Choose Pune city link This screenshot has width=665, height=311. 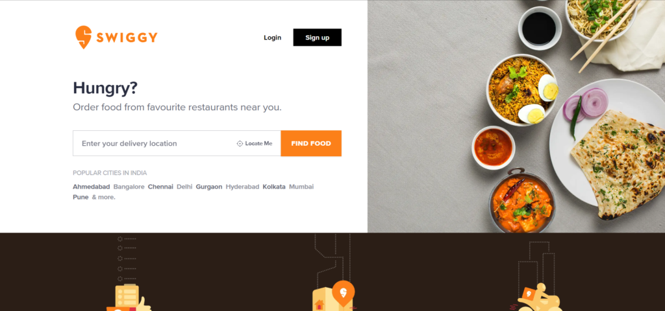click(81, 197)
